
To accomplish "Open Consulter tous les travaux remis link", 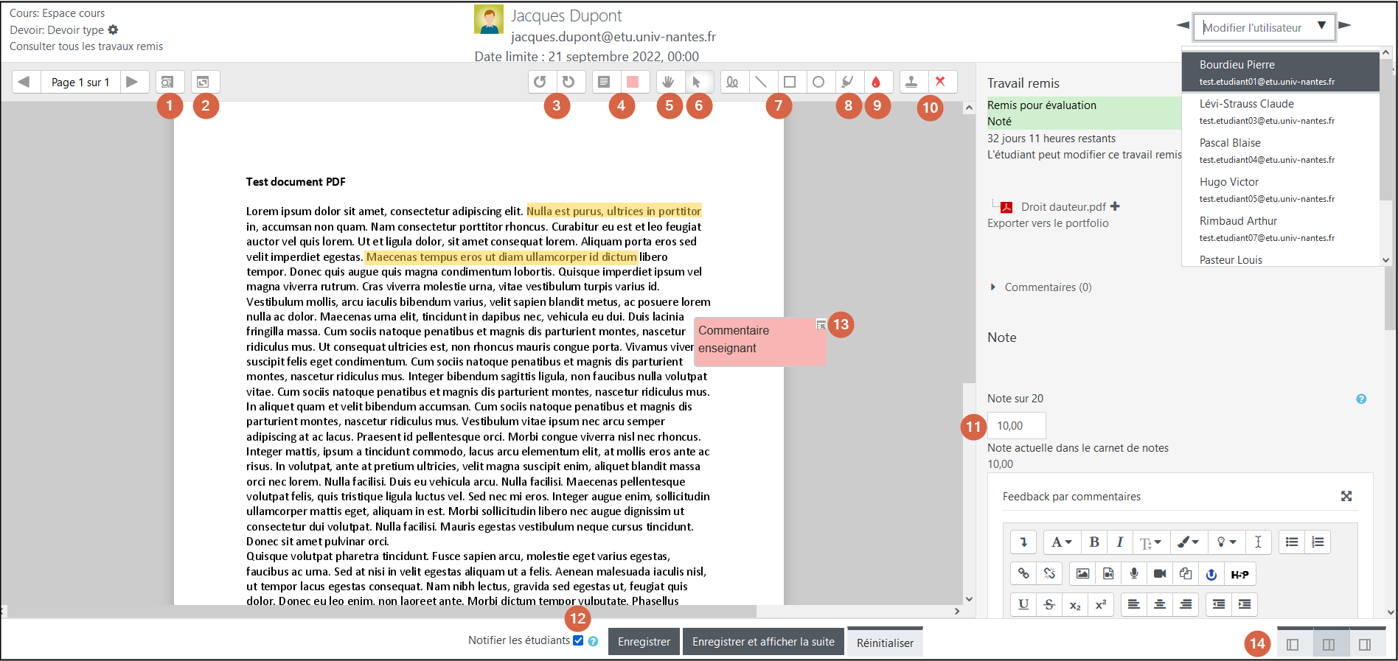I will tap(86, 46).
